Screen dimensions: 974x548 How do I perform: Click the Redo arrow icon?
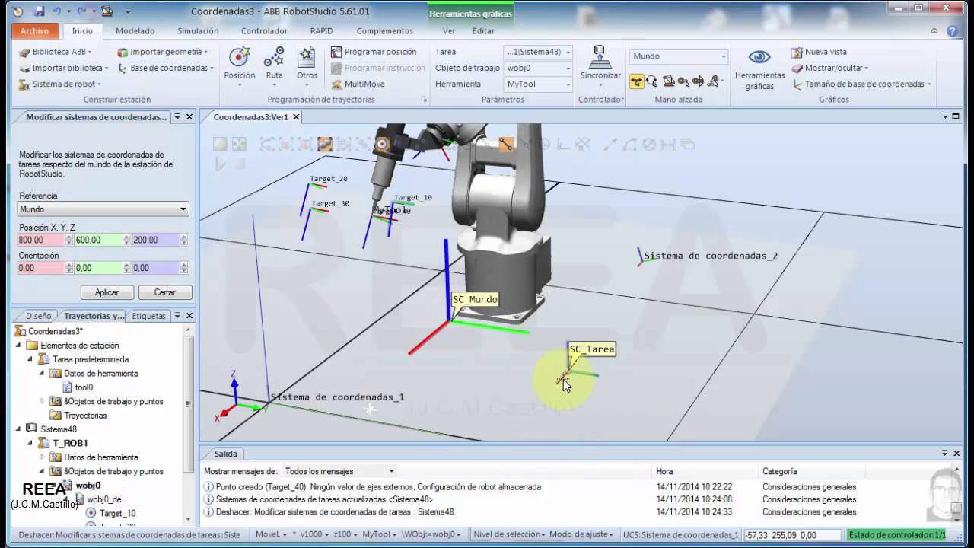click(81, 11)
